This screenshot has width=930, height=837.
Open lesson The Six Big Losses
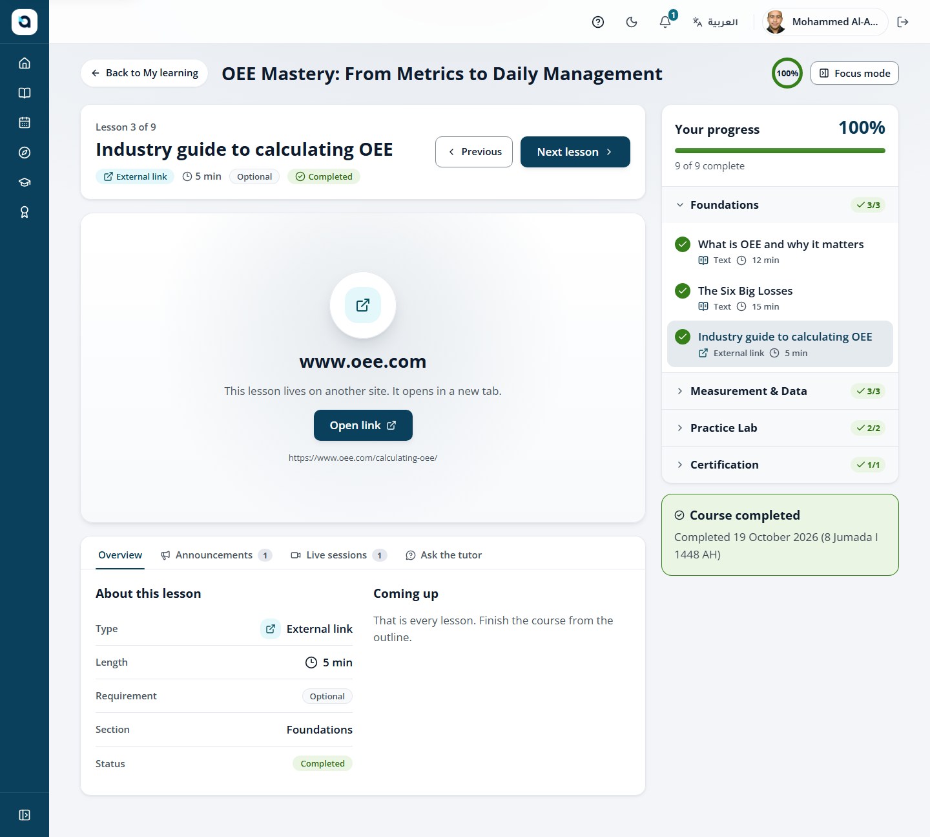[780, 298]
